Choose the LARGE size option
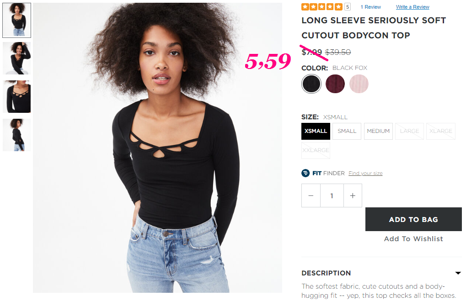 click(410, 131)
